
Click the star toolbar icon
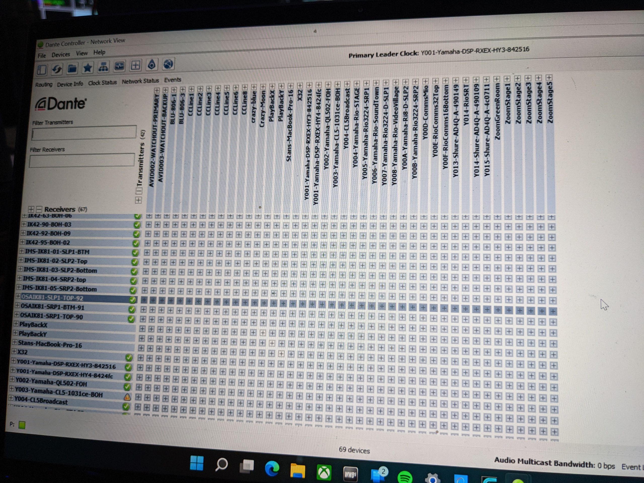88,67
